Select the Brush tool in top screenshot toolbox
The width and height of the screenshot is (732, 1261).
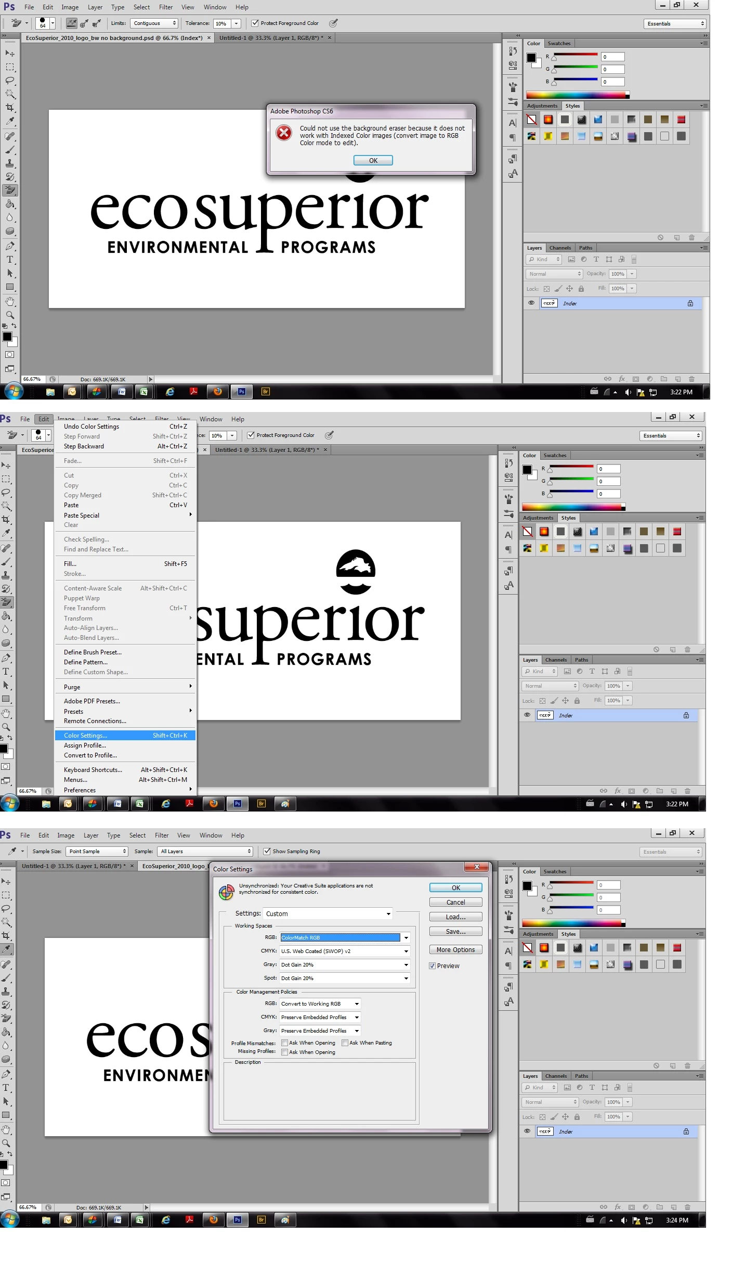point(9,150)
